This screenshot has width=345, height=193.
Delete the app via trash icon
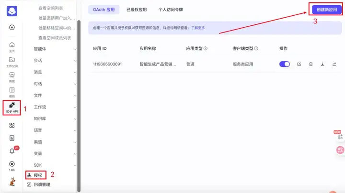click(x=310, y=64)
